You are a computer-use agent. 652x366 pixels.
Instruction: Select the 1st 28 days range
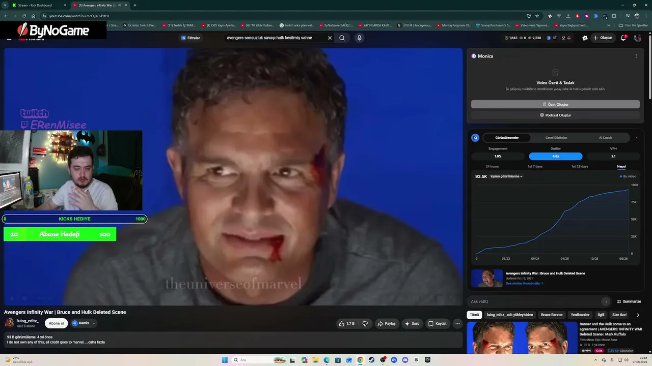[580, 167]
